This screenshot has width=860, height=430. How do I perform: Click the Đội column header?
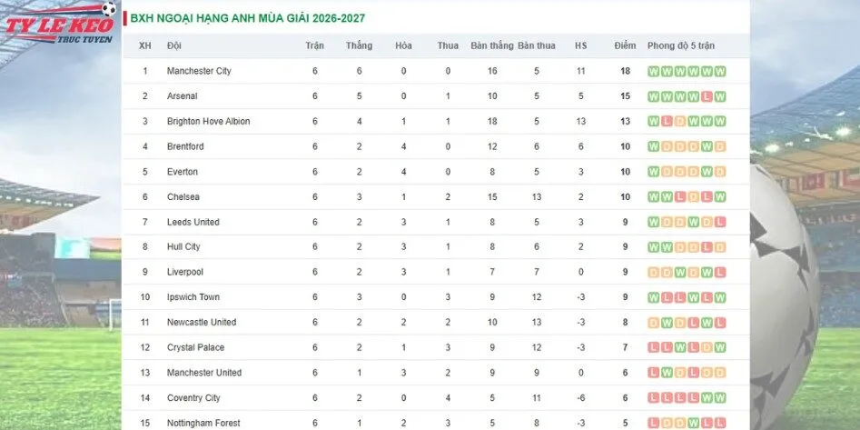tap(173, 46)
